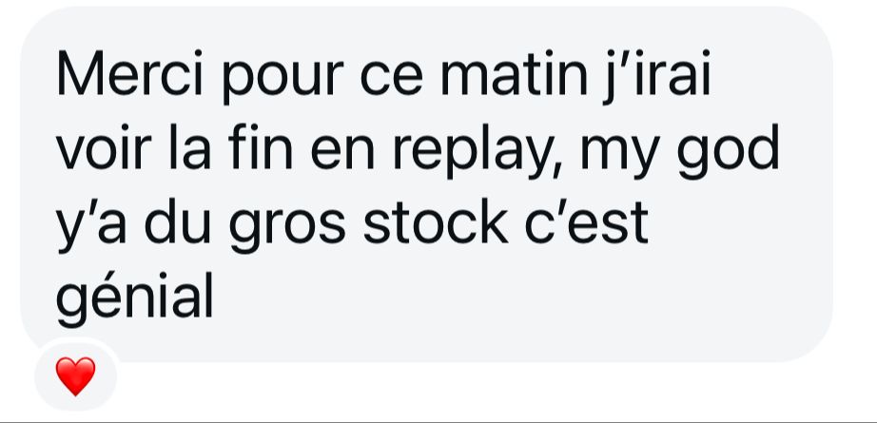Open the reaction badge below the message
Image resolution: width=877 pixels, height=423 pixels.
pos(75,375)
